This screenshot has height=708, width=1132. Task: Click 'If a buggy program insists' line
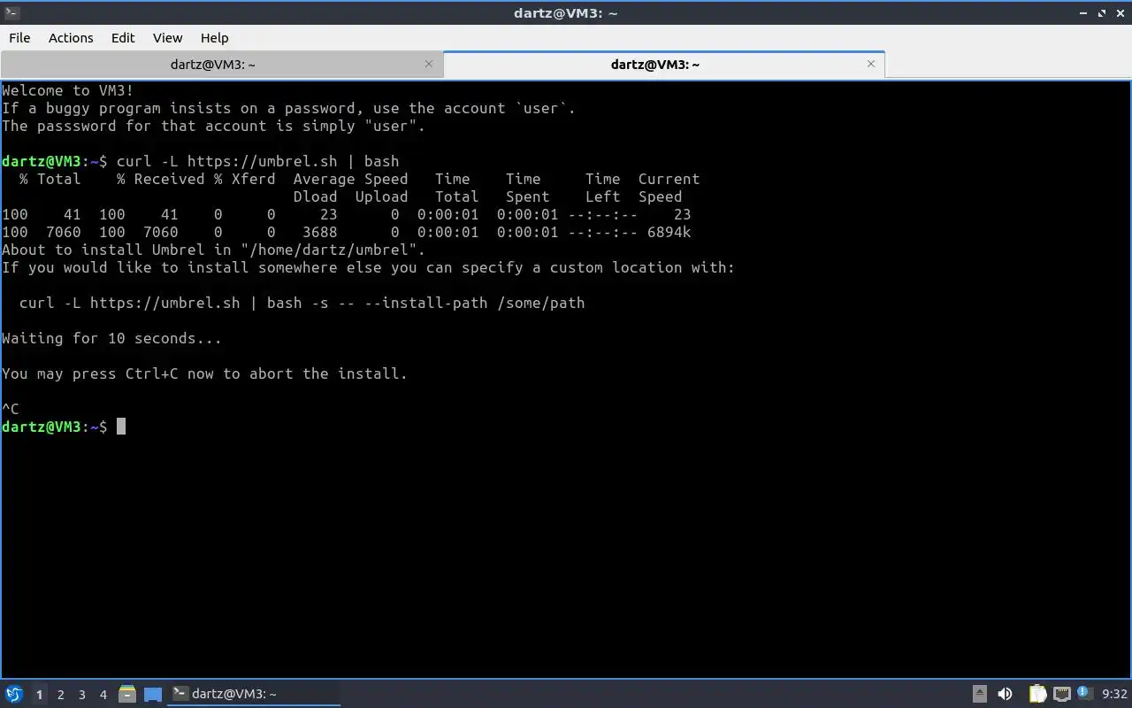click(x=289, y=108)
